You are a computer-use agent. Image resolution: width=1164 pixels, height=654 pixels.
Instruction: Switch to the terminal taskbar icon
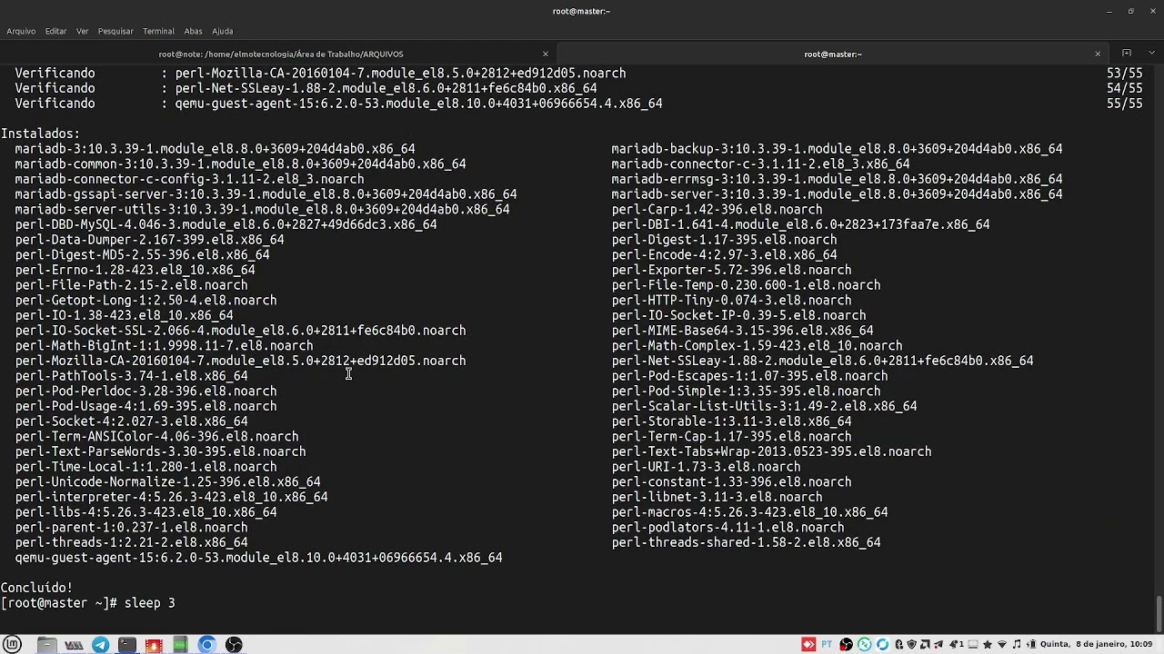click(126, 645)
